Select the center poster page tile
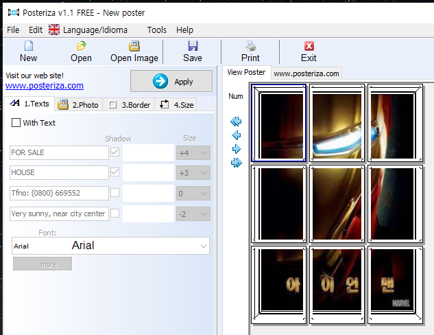The image size is (434, 335). tap(337, 204)
